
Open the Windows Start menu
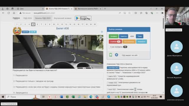pyautogui.click(x=3, y=97)
